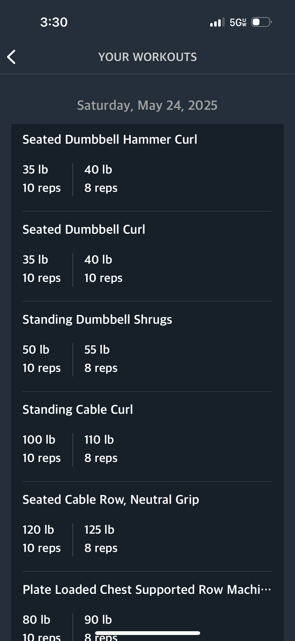
Task: Select the 125 lb Cable Row set
Action: pos(101,539)
